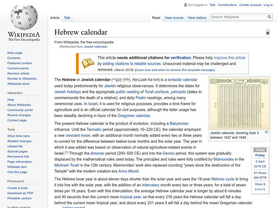Click the Log in link
This screenshot has width=277, height=208.
(268, 5)
